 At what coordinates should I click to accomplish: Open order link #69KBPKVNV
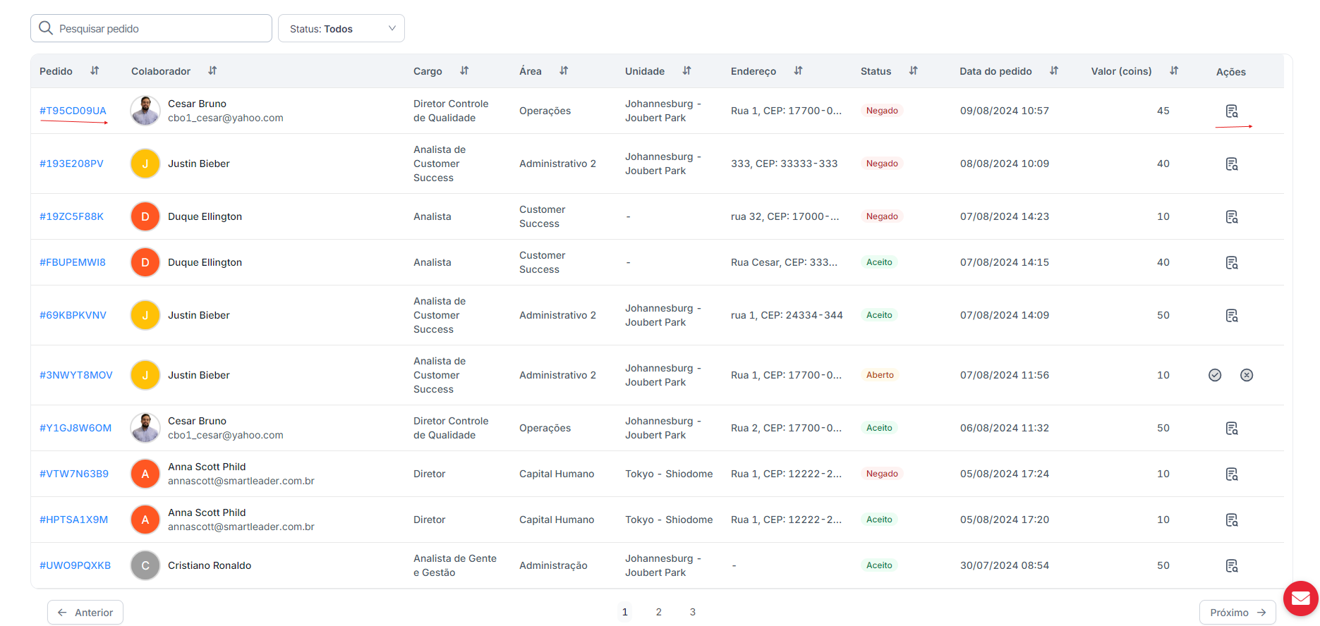pos(73,315)
